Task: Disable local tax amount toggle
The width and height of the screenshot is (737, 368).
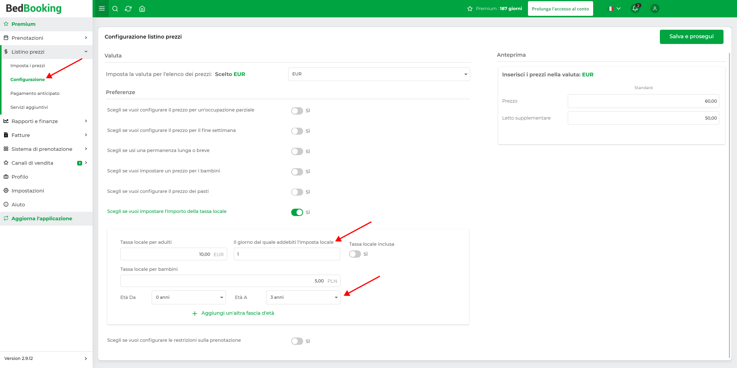Action: point(297,213)
